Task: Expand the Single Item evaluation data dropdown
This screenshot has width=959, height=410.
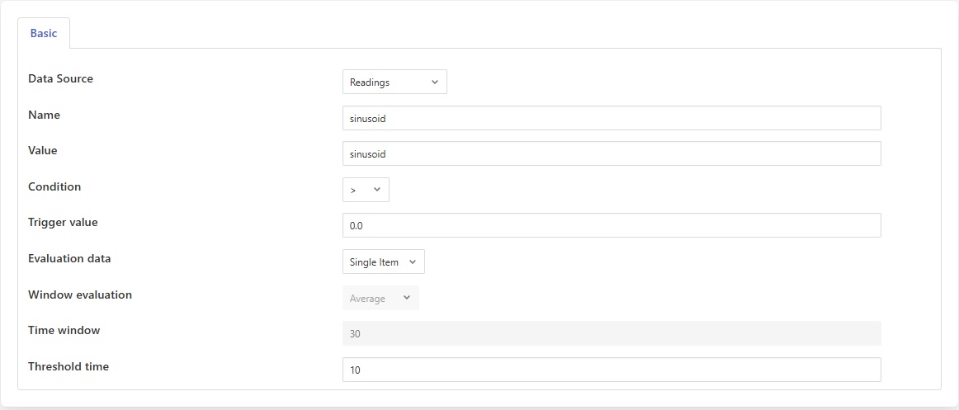Action: 383,262
